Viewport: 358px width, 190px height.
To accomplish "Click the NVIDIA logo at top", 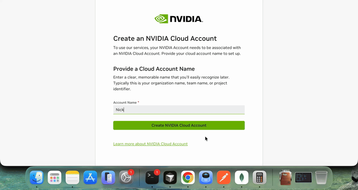I will 179,19.
